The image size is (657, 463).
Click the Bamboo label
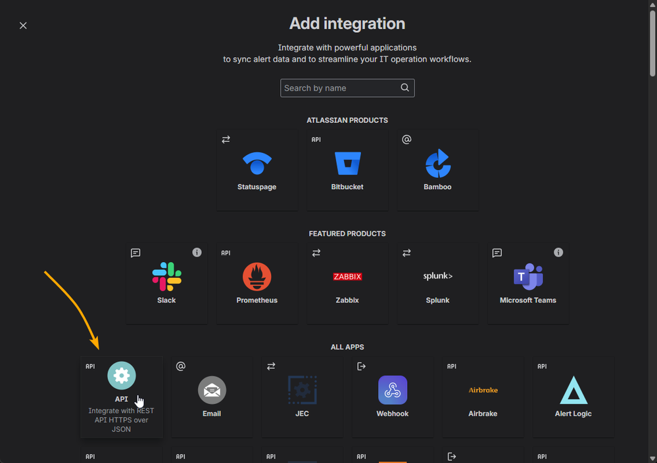437,187
